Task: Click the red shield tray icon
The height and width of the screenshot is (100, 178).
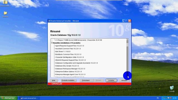Action: coord(171,98)
